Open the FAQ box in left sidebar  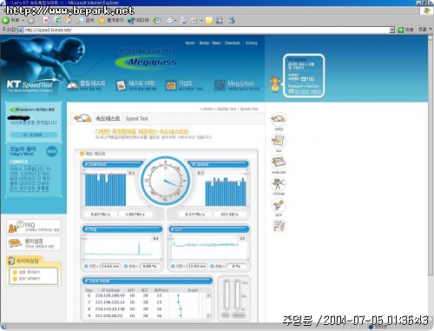(x=34, y=227)
